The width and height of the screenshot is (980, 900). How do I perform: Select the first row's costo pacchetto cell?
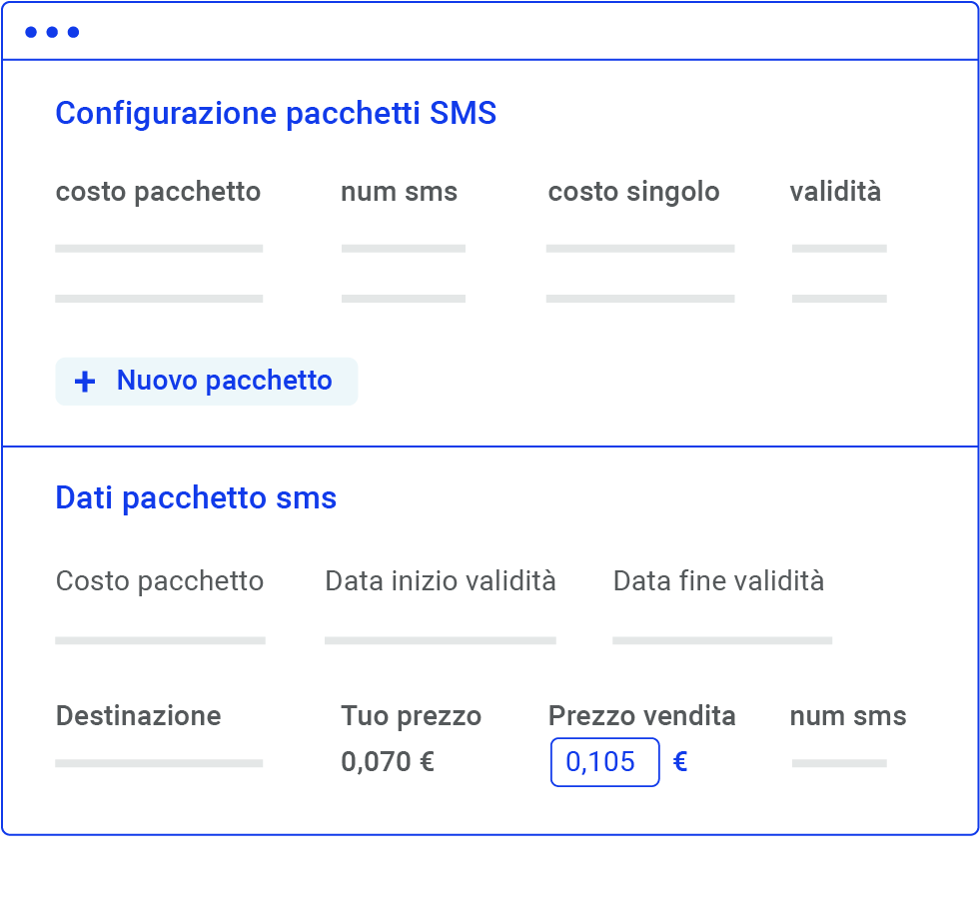(159, 249)
